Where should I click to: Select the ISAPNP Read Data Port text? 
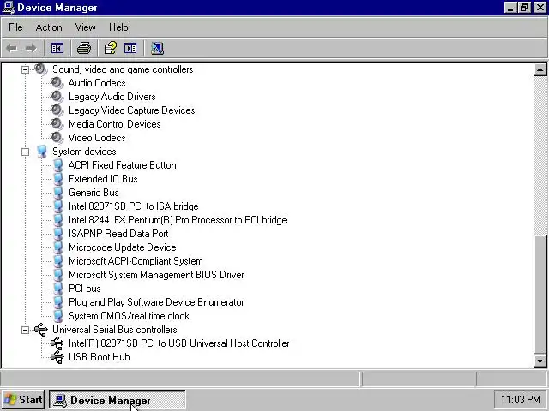click(118, 234)
